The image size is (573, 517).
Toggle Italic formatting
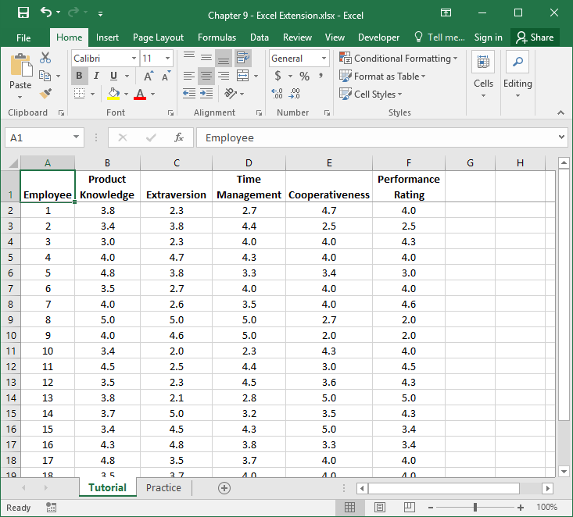(x=96, y=76)
